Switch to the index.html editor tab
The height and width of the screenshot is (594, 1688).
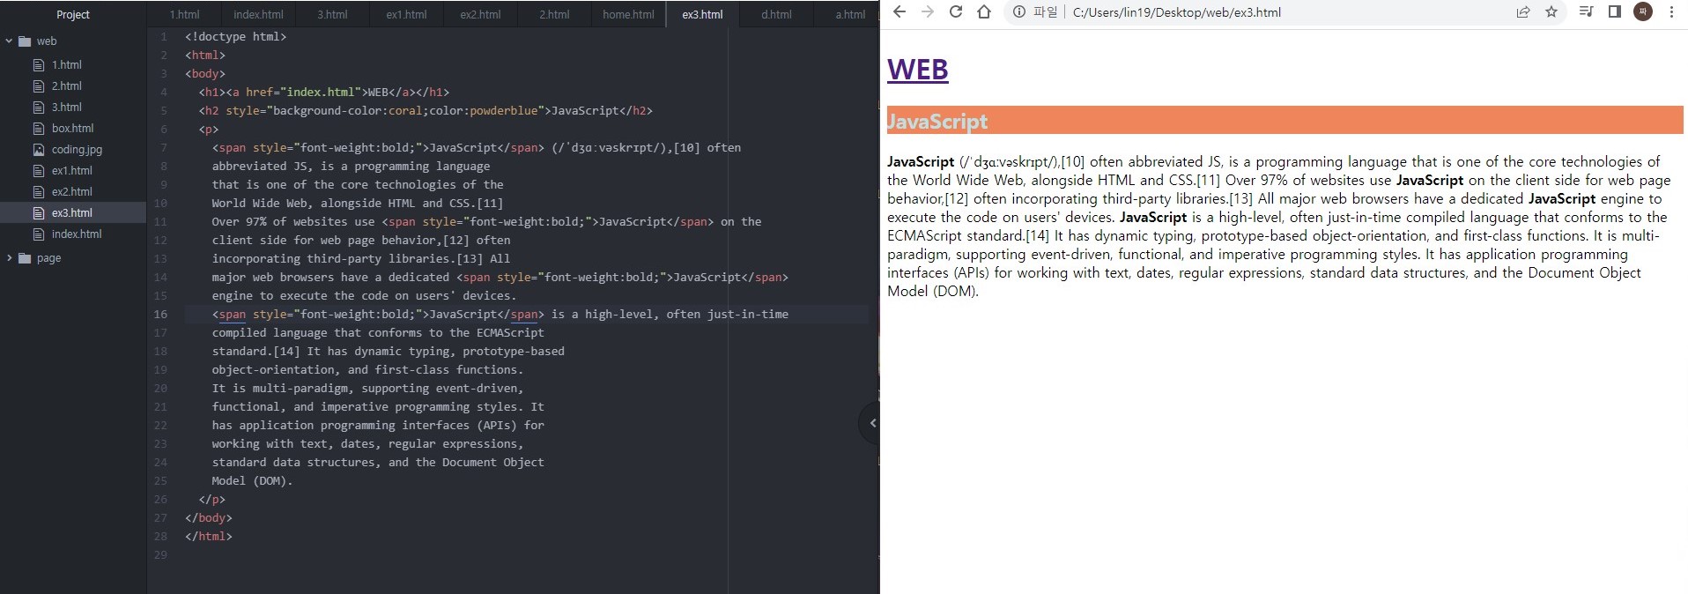click(258, 14)
